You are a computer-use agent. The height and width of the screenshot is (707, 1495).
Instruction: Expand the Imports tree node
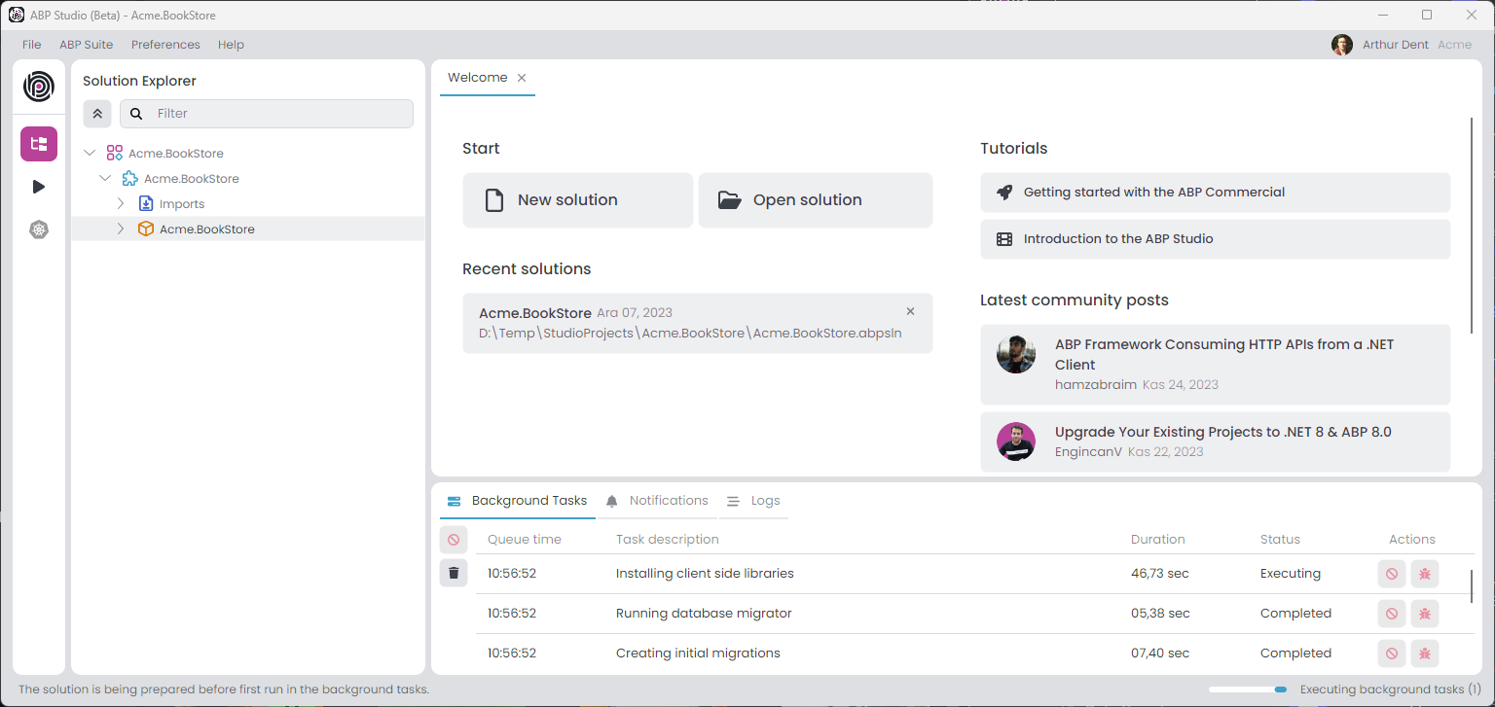coord(121,204)
